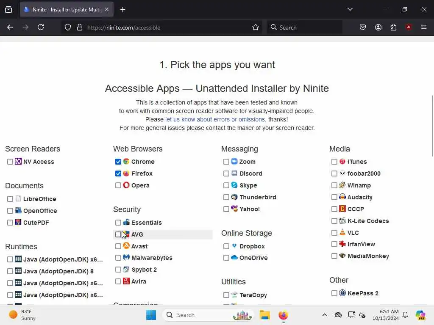The image size is (434, 325).
Task: Click the iTunes icon
Action: 342,161
